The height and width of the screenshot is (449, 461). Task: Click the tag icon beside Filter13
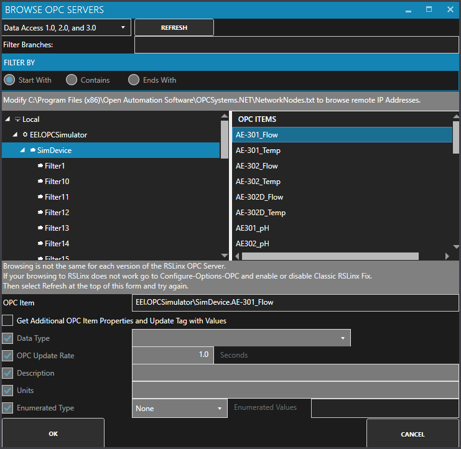tap(40, 228)
